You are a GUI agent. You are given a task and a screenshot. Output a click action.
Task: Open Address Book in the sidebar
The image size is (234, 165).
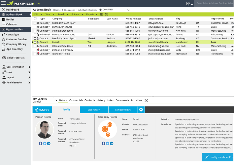16,15
